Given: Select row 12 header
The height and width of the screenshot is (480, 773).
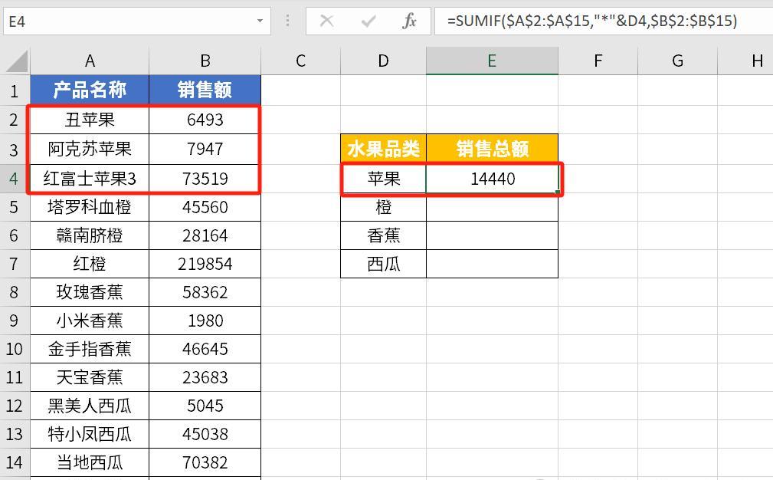Looking at the screenshot, I should pyautogui.click(x=15, y=406).
